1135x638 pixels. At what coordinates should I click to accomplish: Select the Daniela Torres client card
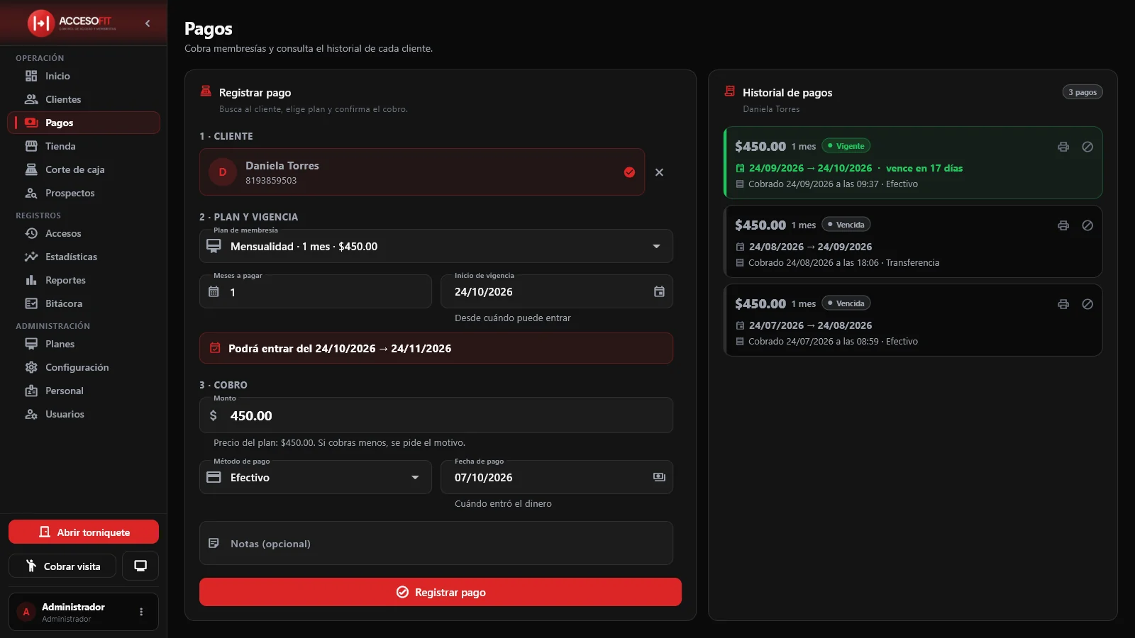422,172
